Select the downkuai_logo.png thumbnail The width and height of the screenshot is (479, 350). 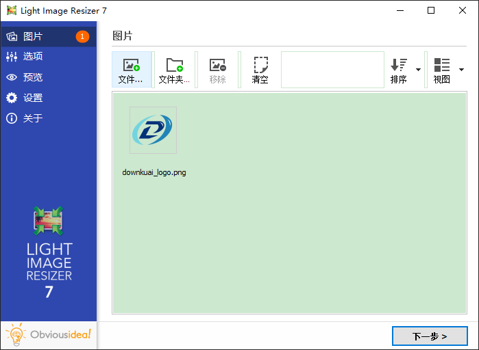(x=153, y=130)
